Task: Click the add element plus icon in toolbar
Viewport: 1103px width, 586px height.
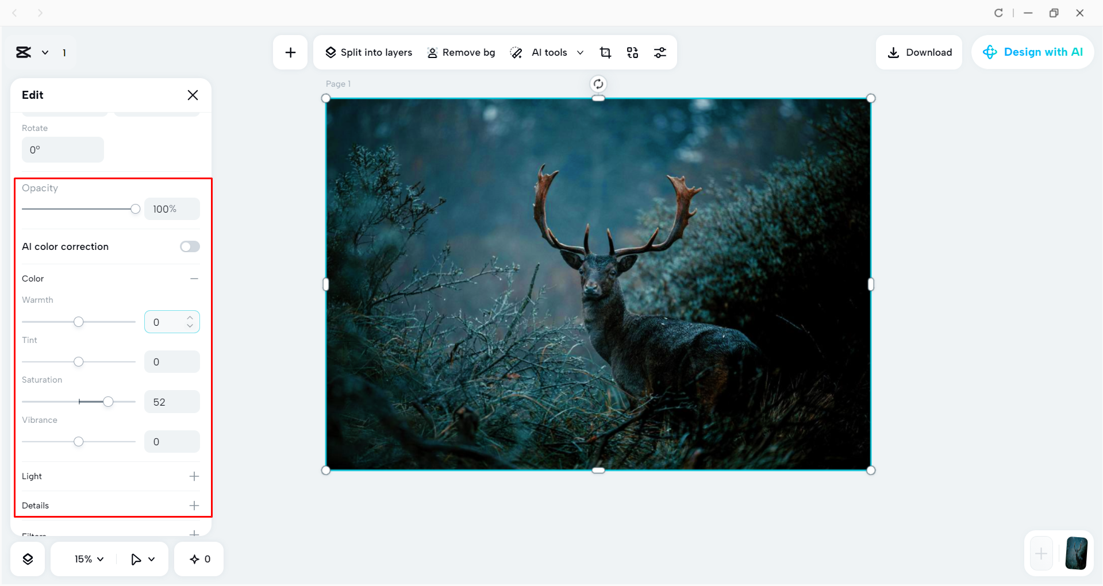Action: pyautogui.click(x=290, y=52)
